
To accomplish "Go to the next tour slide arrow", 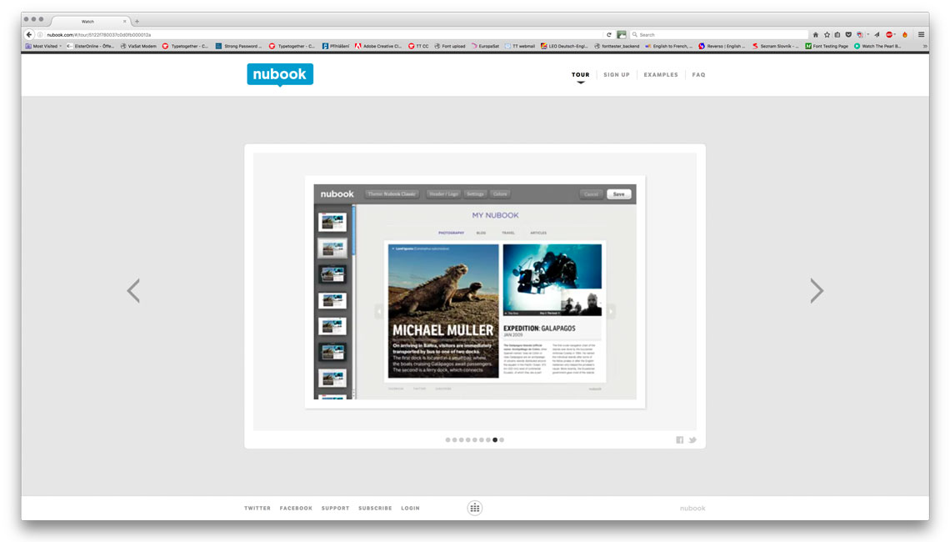I will click(817, 291).
